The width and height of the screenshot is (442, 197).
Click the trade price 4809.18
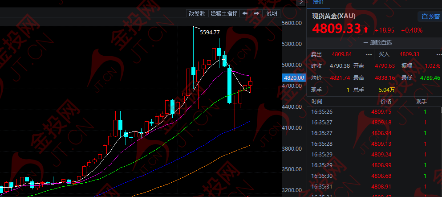point(381,123)
